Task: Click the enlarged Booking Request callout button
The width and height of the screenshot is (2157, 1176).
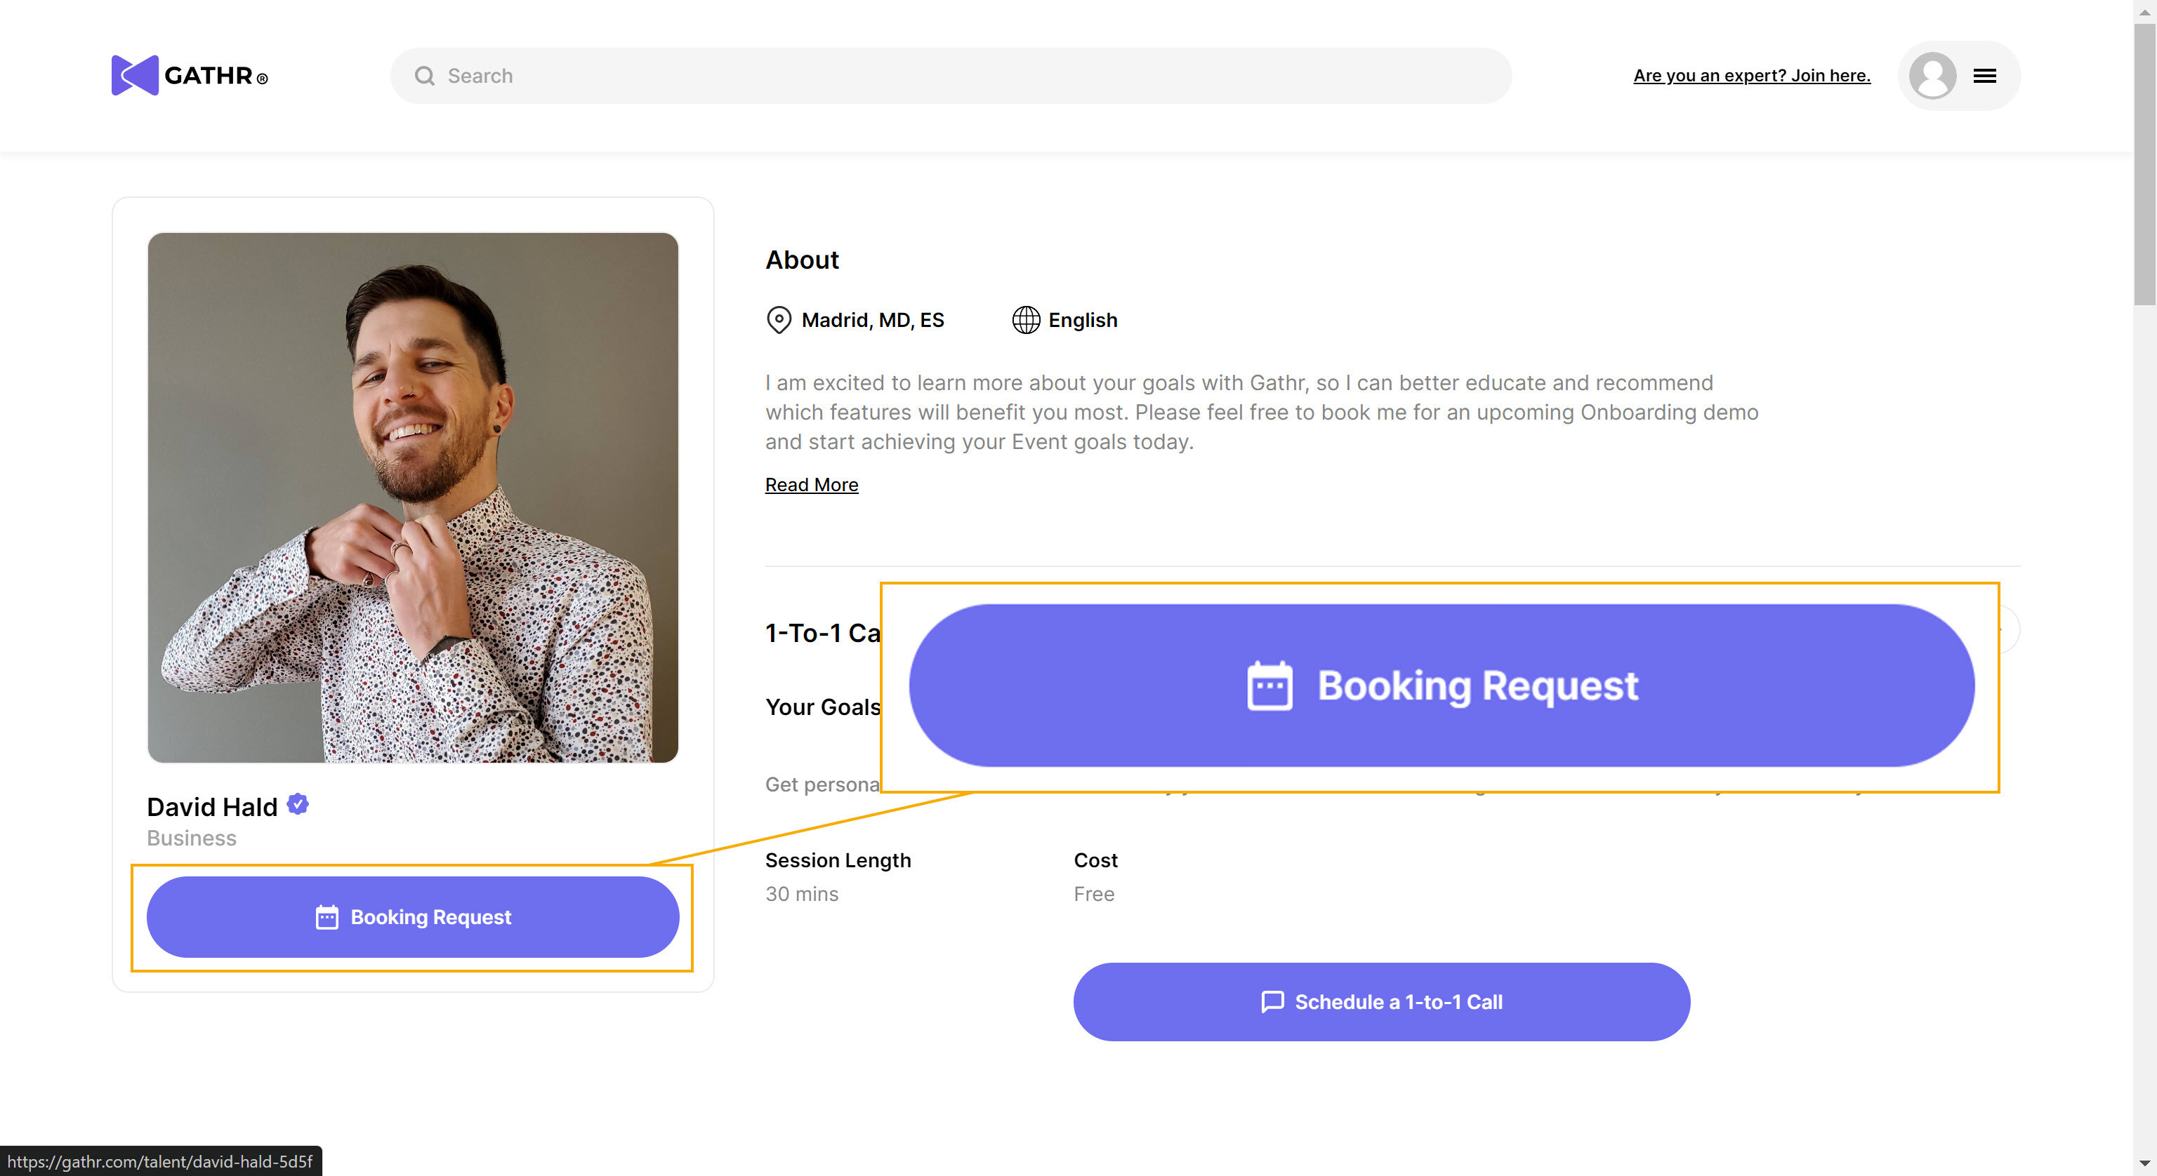Action: tap(1441, 686)
